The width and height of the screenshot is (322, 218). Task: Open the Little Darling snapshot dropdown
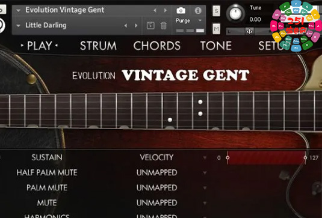(19, 26)
